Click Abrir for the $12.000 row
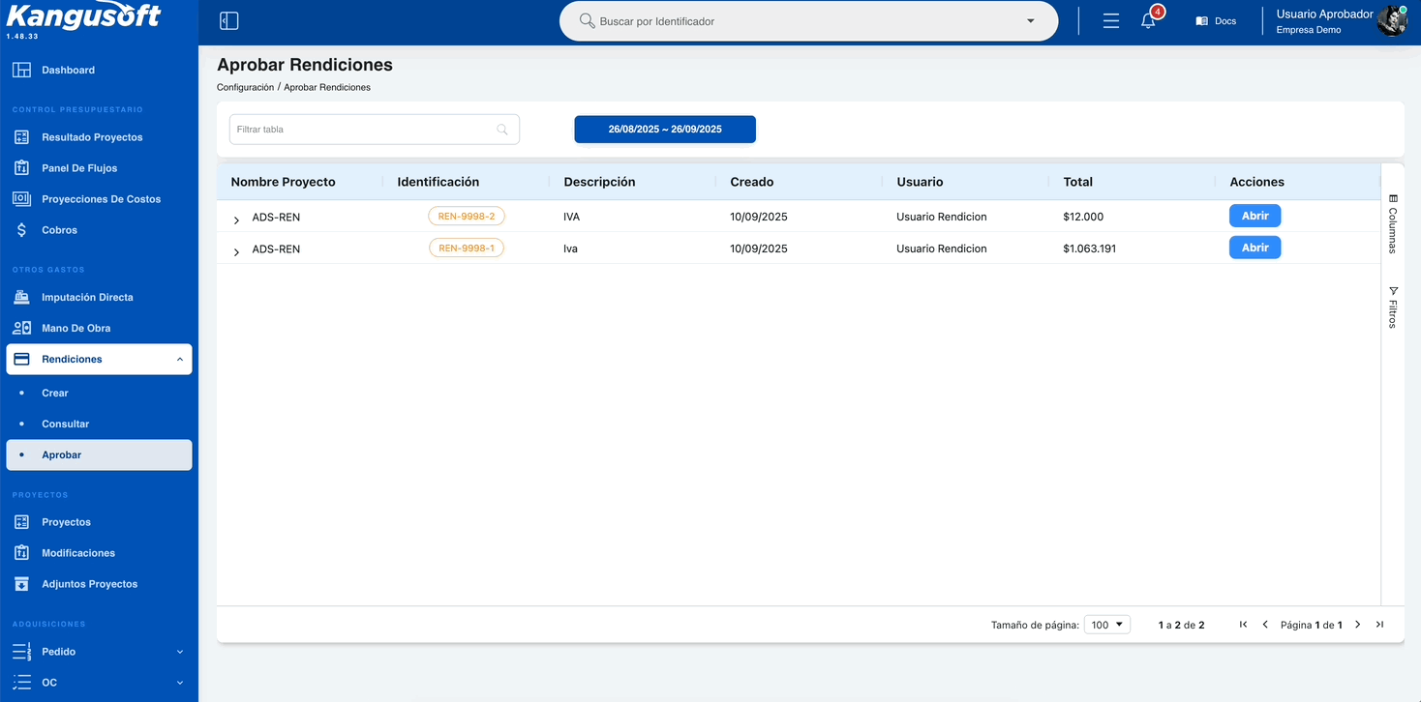The height and width of the screenshot is (702, 1421). click(1255, 216)
